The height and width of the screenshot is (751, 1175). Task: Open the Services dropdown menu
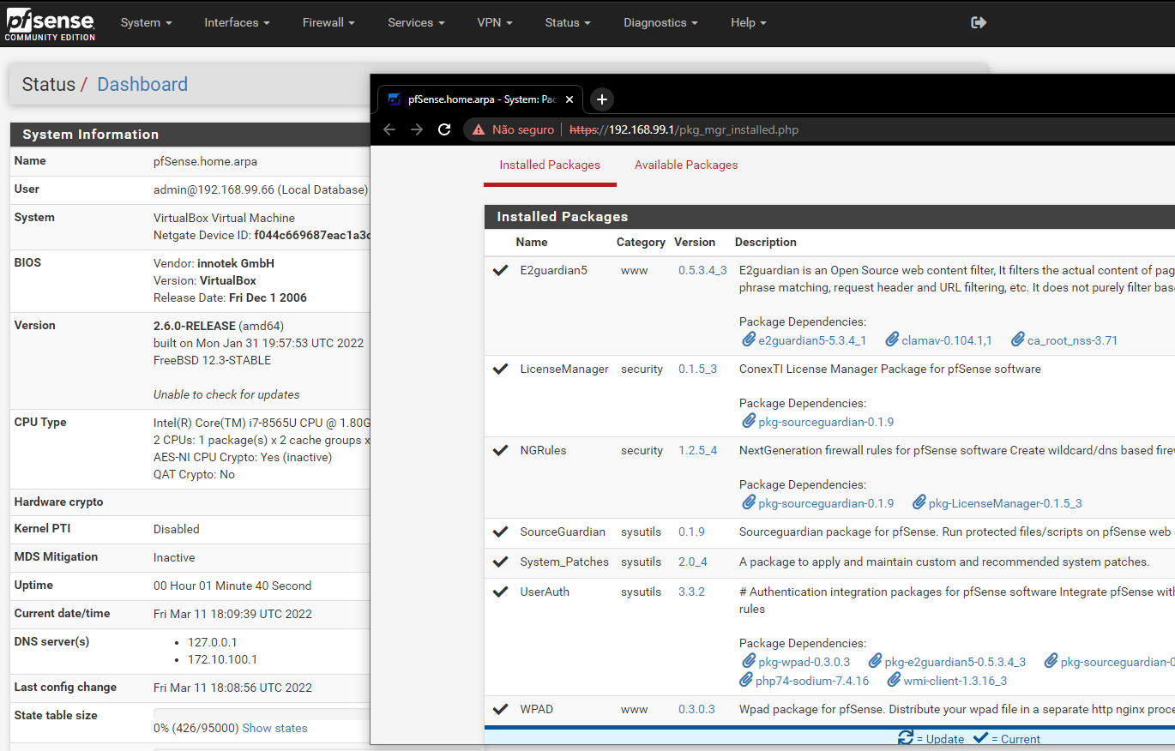click(416, 22)
